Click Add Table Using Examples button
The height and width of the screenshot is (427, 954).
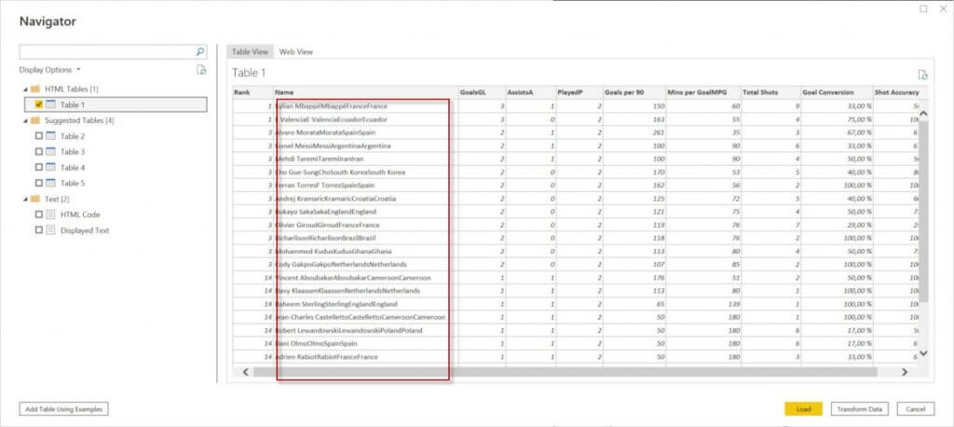point(64,409)
